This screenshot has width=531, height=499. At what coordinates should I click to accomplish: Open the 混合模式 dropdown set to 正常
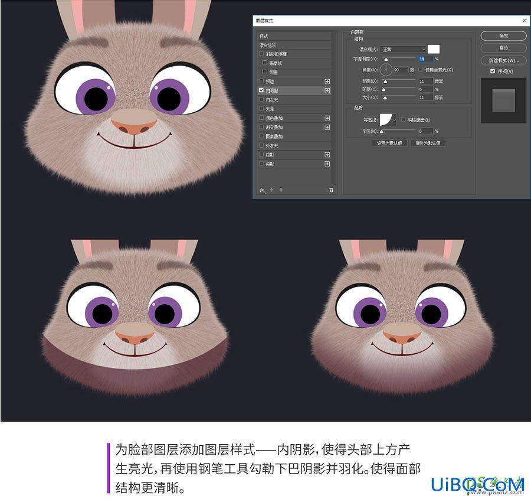coord(403,50)
